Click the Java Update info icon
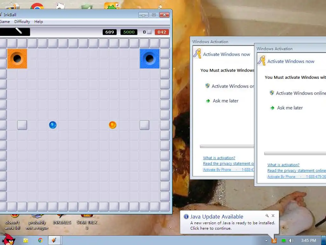 (x=186, y=217)
